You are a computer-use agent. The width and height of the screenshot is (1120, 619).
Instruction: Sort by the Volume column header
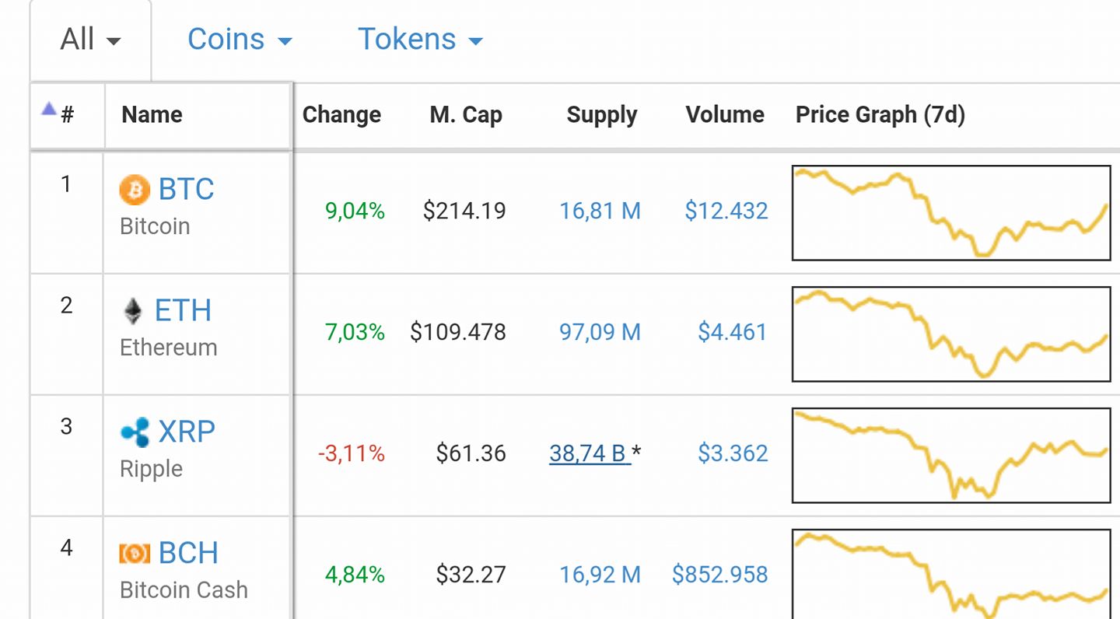coord(725,115)
